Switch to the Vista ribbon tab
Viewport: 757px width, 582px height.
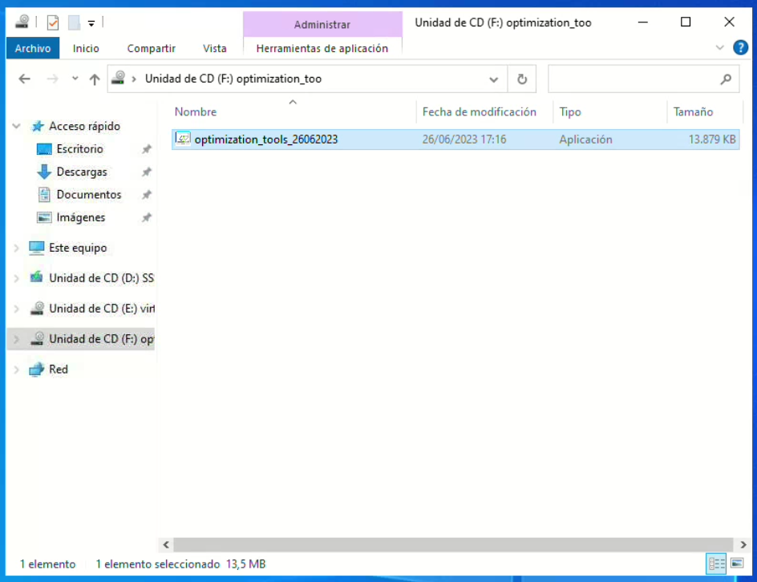click(x=214, y=48)
